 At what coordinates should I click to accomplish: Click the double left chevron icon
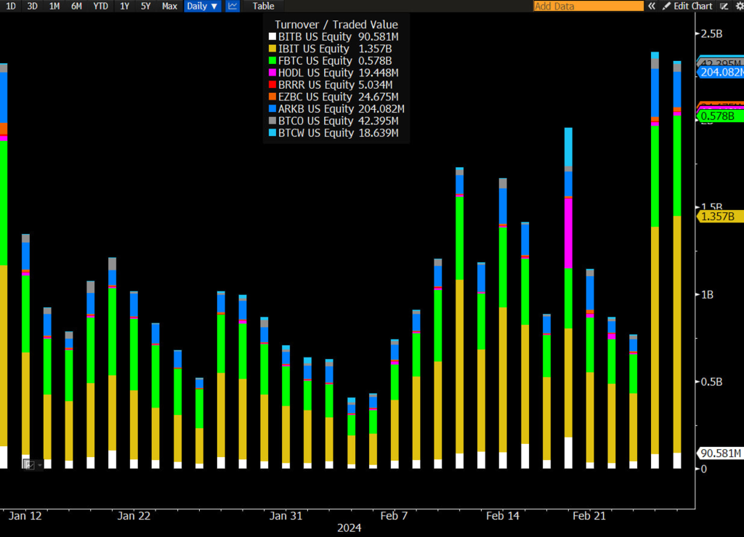click(x=652, y=6)
